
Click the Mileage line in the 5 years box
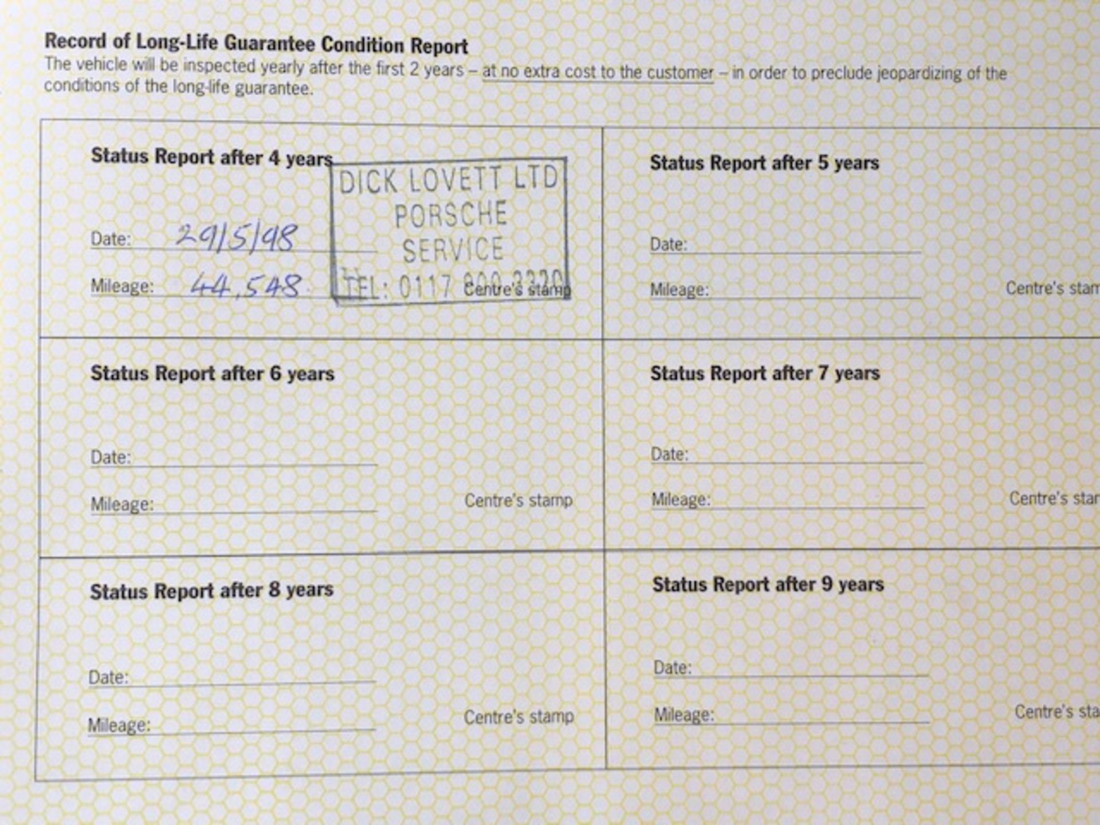785,290
